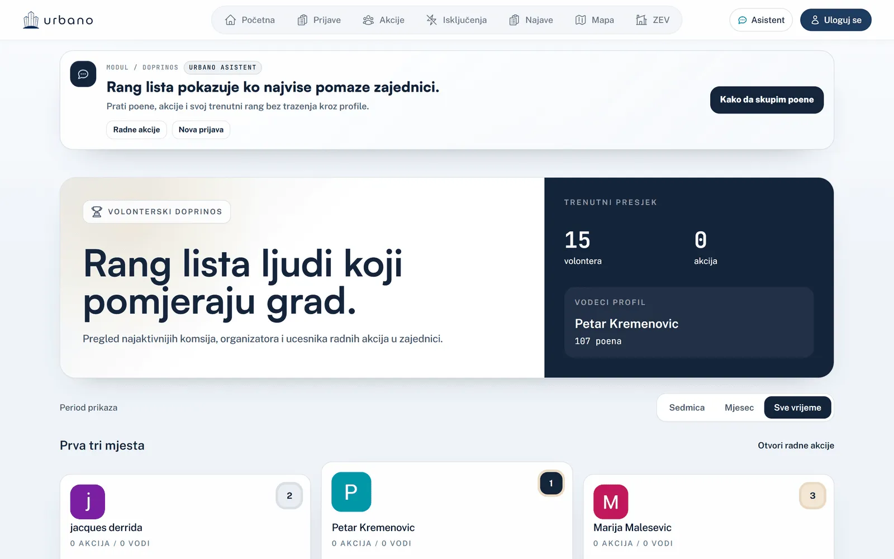This screenshot has height=559, width=894.
Task: Navigate to Isključenja
Action: 456,20
